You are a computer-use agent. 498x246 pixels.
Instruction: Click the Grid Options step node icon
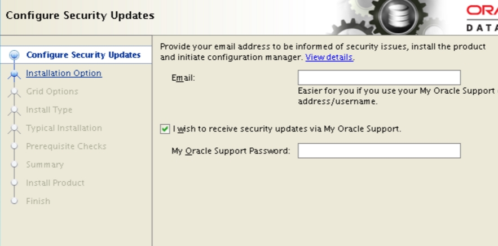[x=14, y=92]
